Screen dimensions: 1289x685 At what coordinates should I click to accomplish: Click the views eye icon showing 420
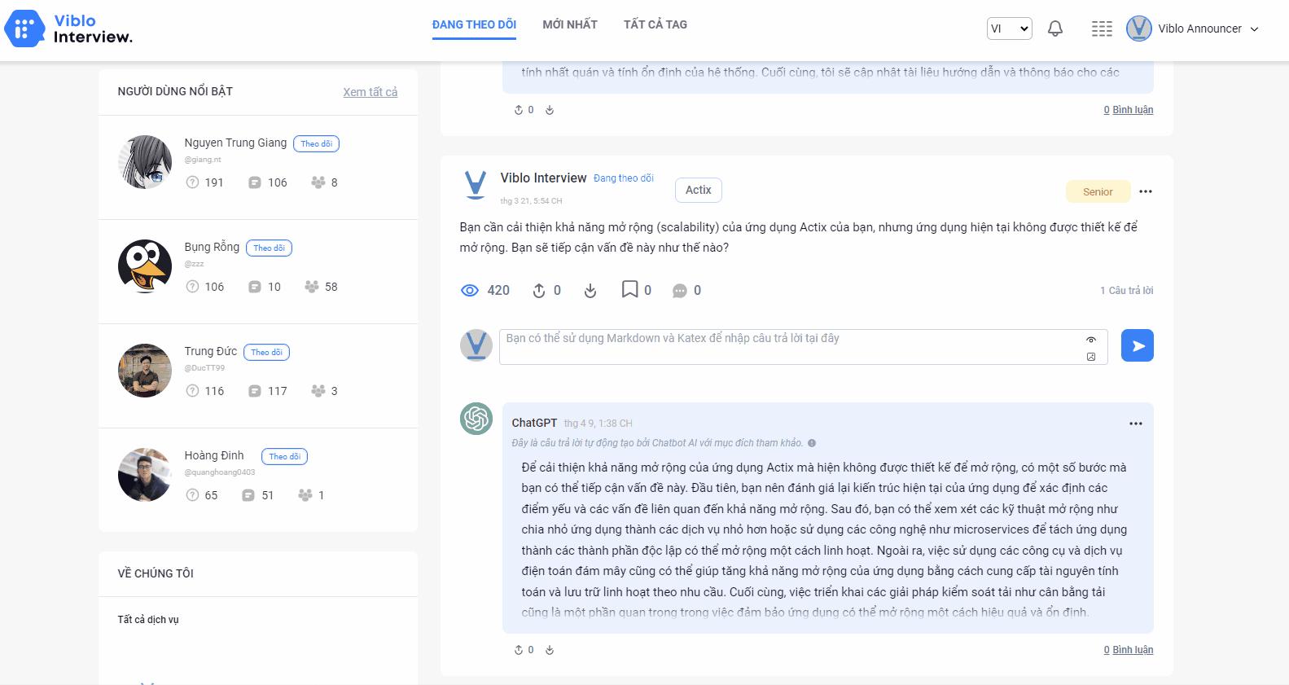[x=470, y=290]
